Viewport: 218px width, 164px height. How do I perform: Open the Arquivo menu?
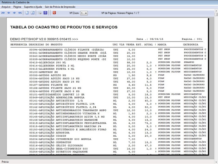coord(6,7)
